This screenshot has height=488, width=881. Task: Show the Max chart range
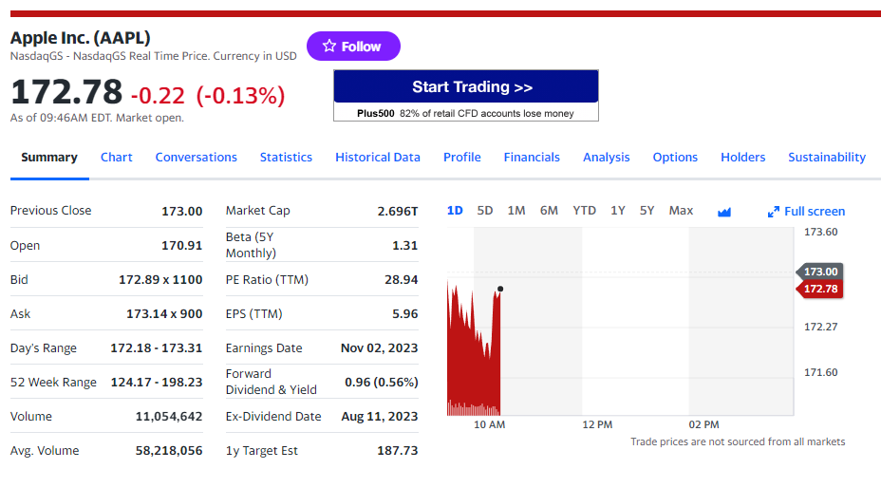[681, 211]
